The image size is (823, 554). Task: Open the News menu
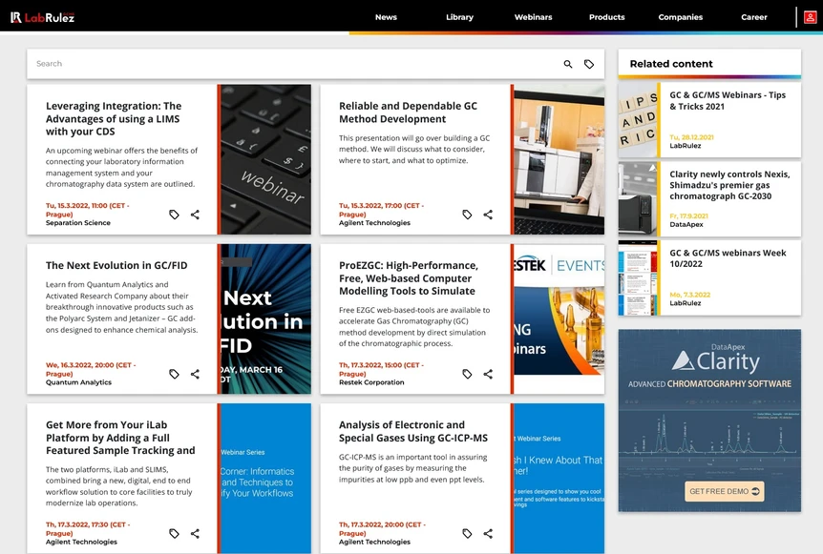[x=386, y=17]
